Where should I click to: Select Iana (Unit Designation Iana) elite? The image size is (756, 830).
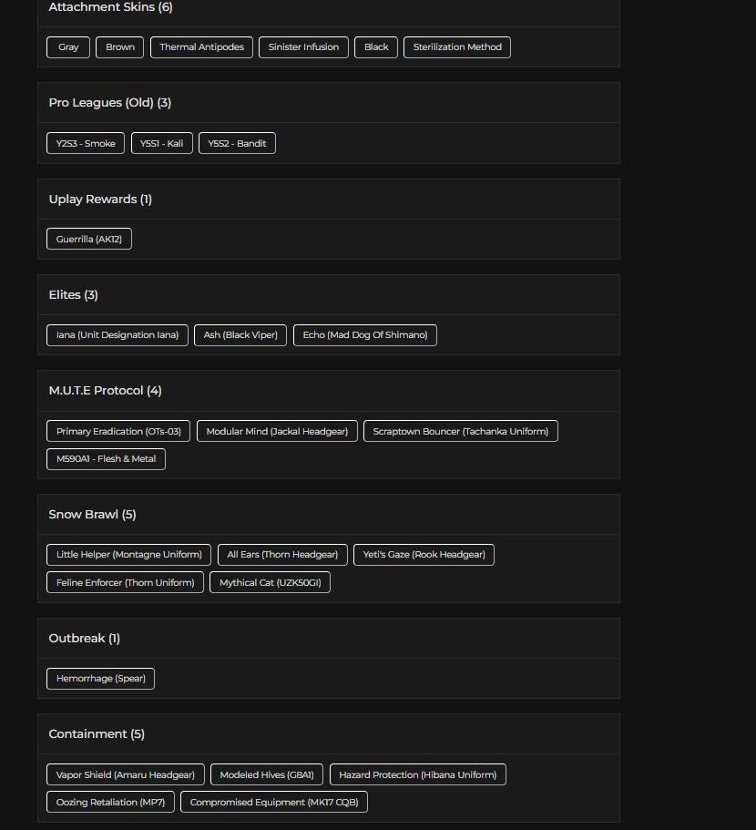tap(117, 335)
